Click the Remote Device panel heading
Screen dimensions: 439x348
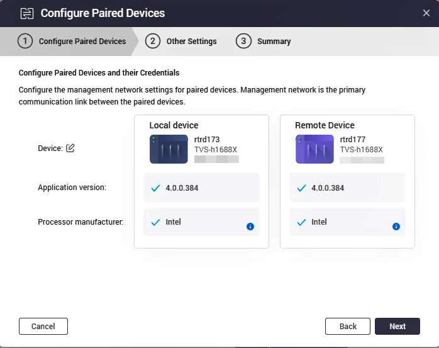(x=325, y=125)
